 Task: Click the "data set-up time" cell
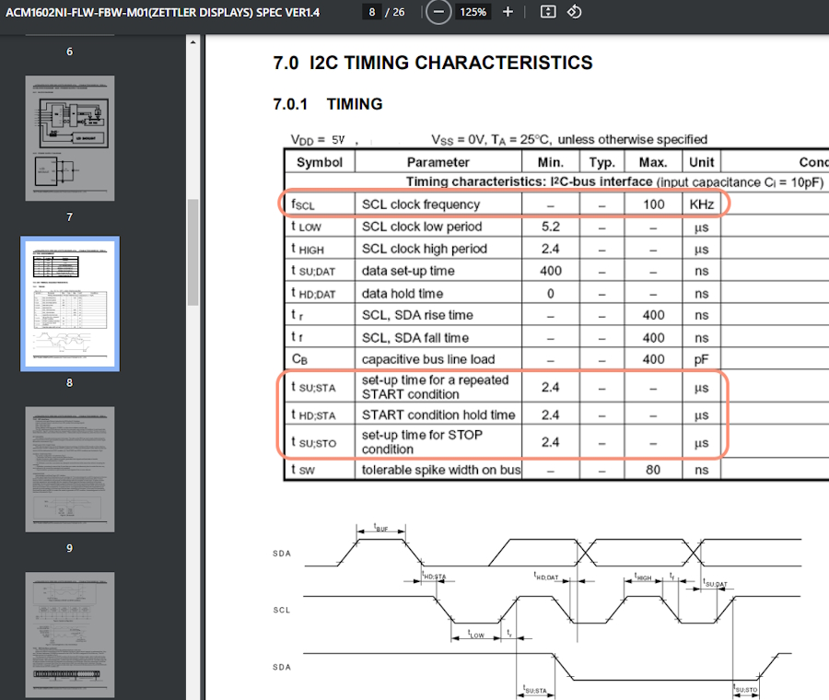click(x=408, y=271)
